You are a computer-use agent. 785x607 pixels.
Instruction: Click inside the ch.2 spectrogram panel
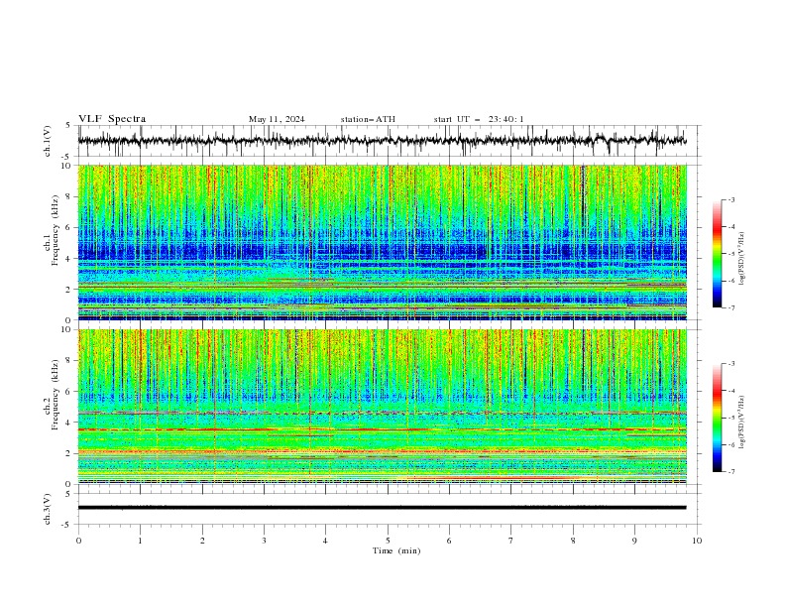pyautogui.click(x=382, y=407)
